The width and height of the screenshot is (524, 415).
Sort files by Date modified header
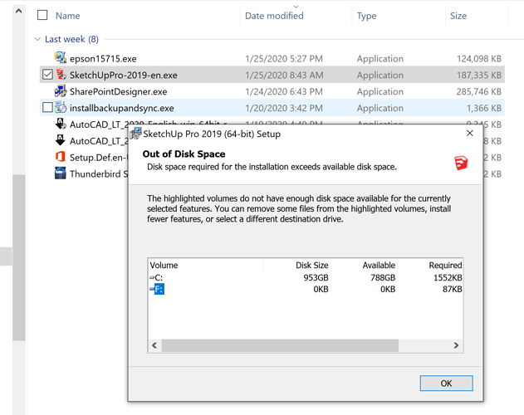click(274, 16)
